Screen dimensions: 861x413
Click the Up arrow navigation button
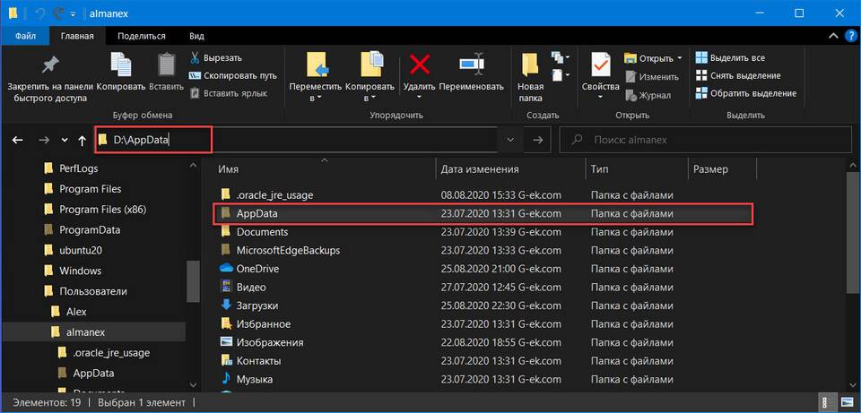point(83,141)
